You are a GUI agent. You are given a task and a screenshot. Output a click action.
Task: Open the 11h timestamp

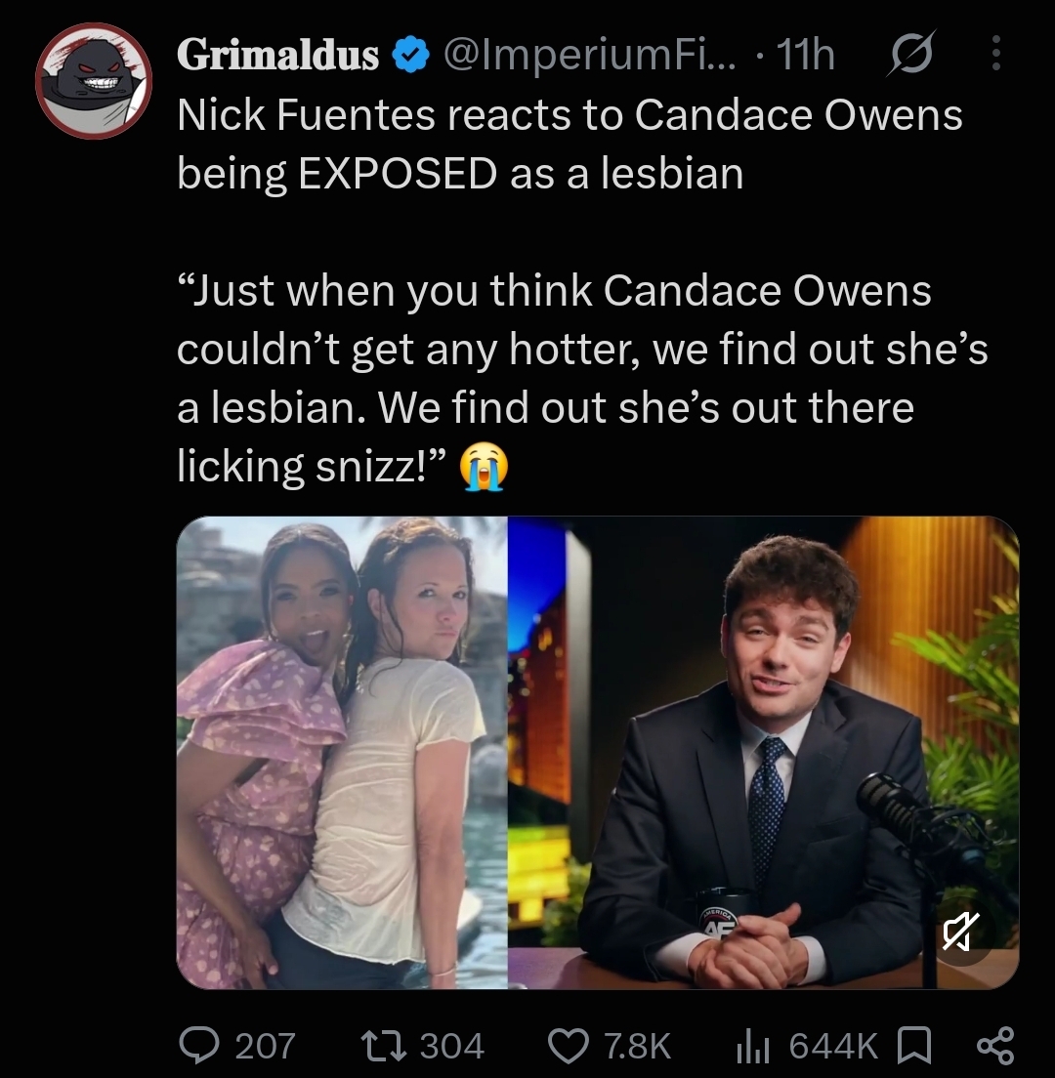pyautogui.click(x=805, y=55)
